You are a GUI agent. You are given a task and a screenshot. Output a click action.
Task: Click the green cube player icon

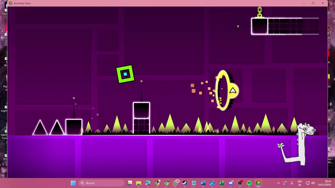click(125, 74)
